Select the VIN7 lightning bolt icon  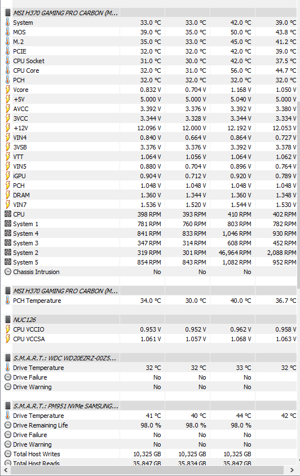tap(7, 205)
